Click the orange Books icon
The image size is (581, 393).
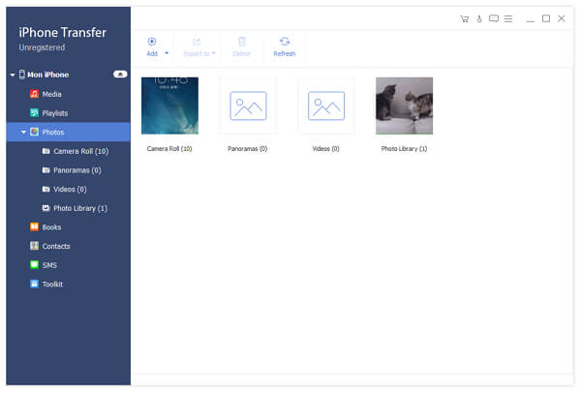pos(34,227)
